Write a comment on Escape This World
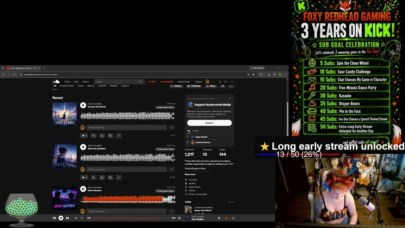This screenshot has height=228, width=405. tap(126, 128)
